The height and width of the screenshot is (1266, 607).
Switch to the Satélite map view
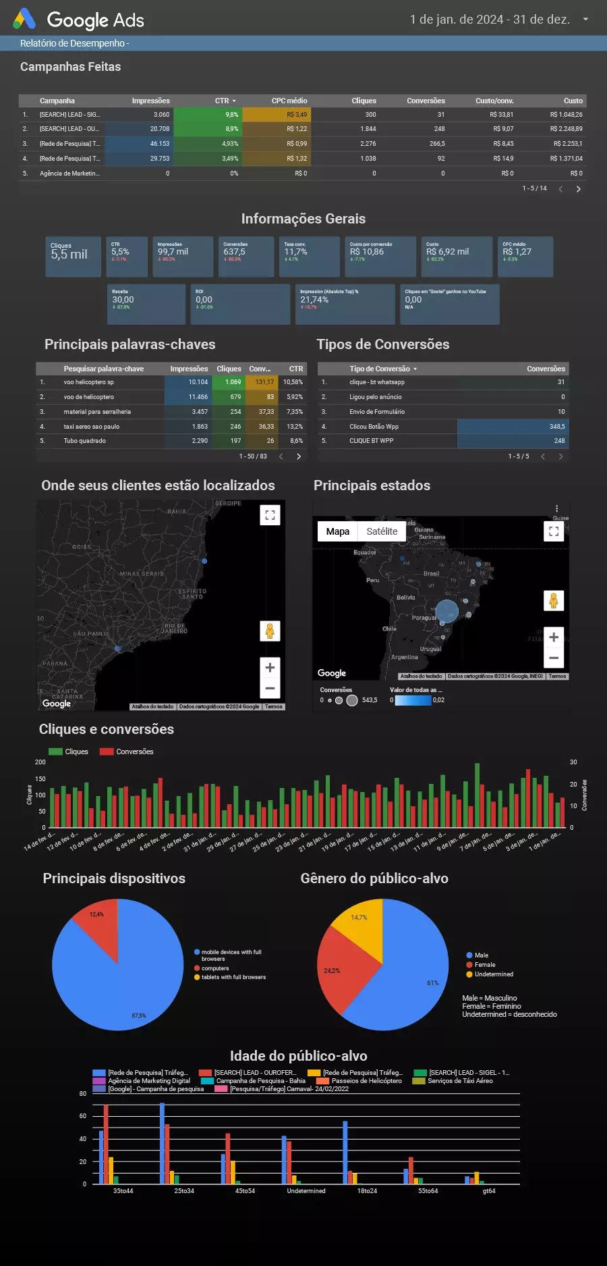coord(382,531)
